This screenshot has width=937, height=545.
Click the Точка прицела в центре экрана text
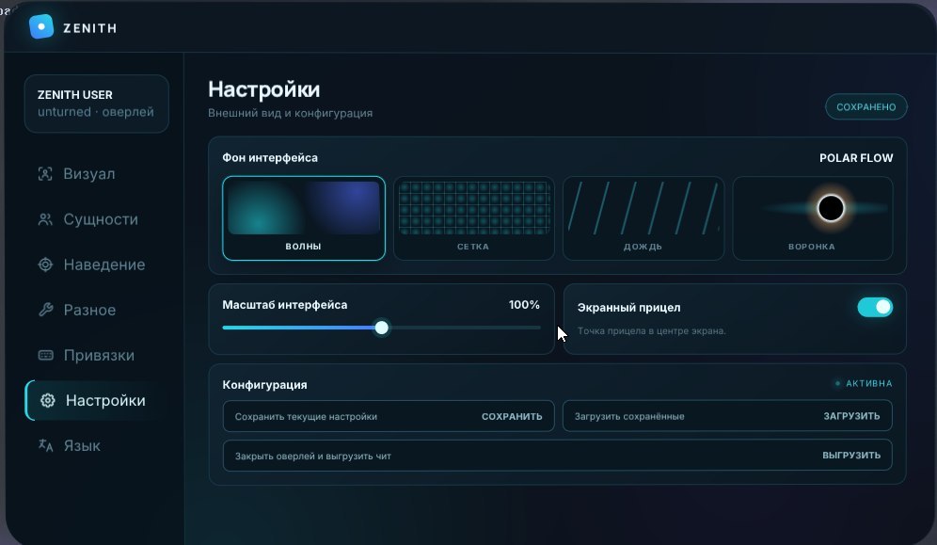click(651, 330)
